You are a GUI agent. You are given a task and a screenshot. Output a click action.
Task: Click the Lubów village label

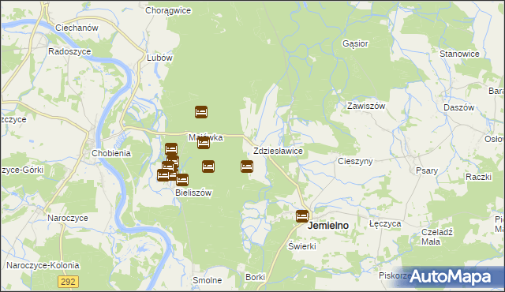(159, 58)
